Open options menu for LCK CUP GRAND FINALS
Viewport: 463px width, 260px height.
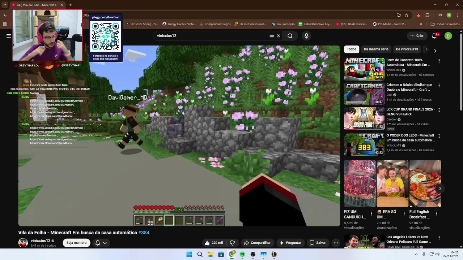tap(439, 110)
